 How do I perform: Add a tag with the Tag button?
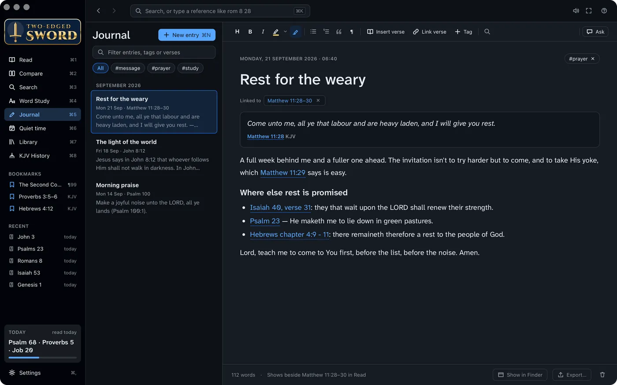click(x=464, y=32)
